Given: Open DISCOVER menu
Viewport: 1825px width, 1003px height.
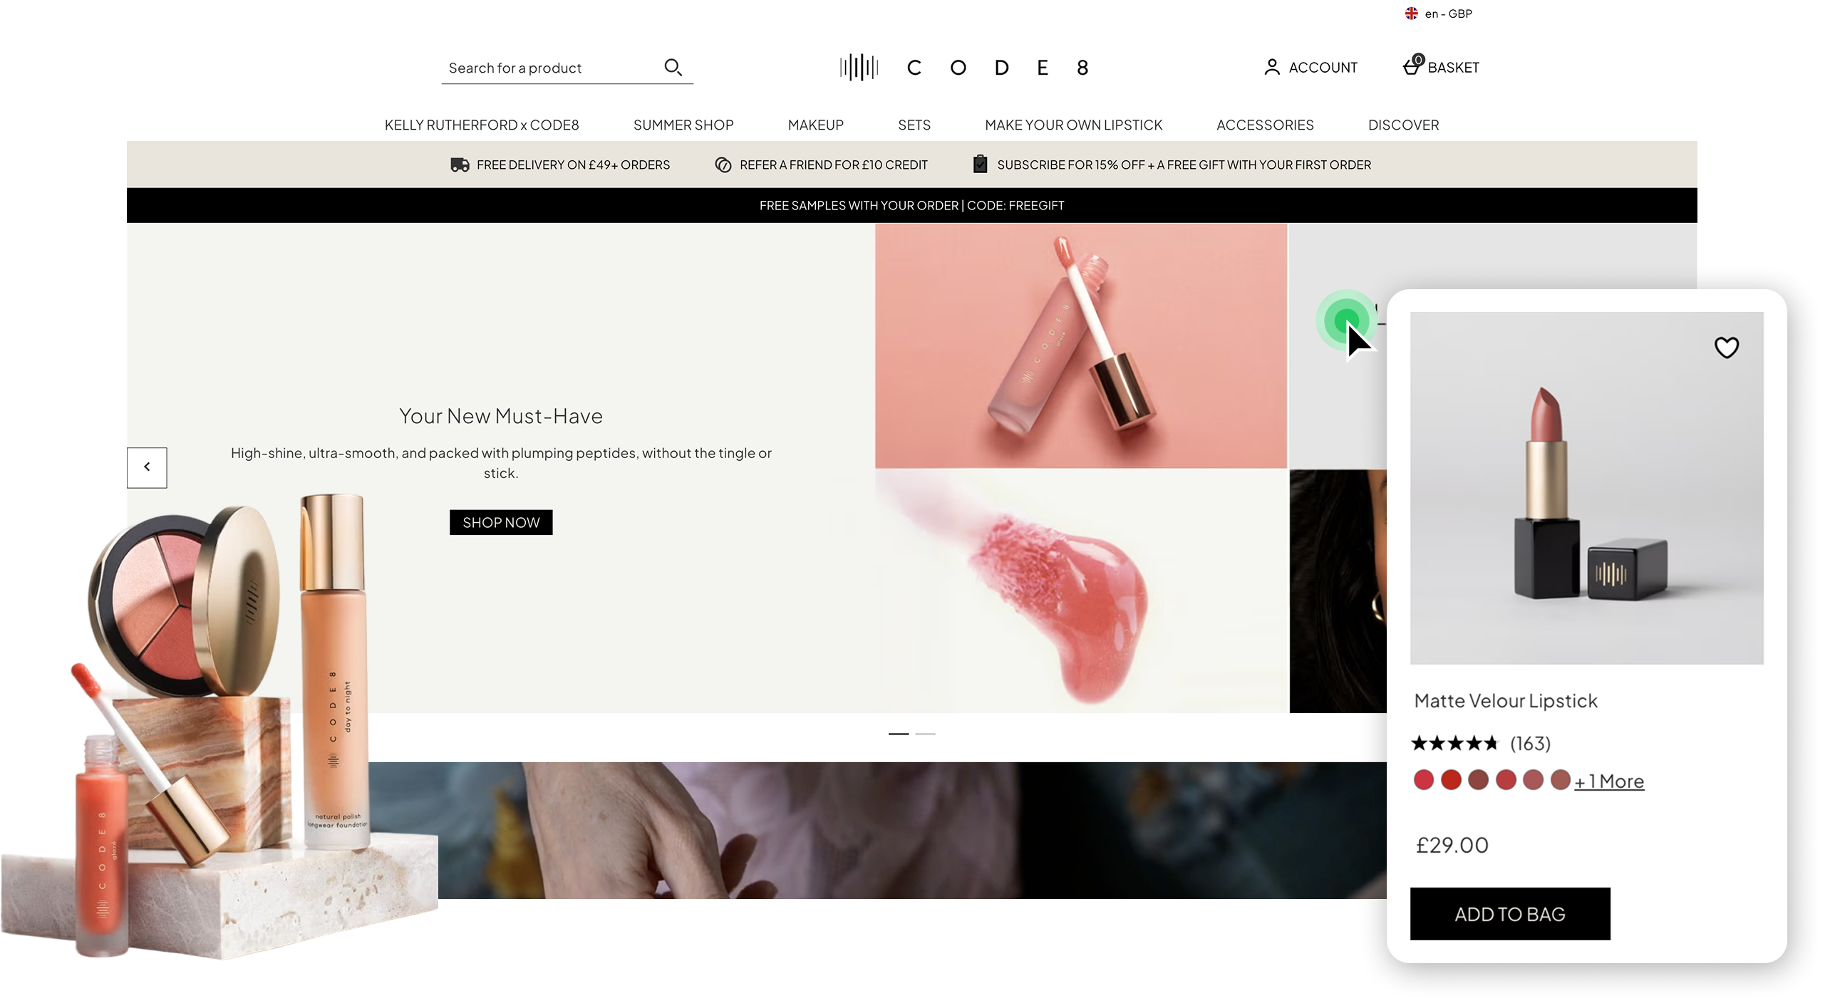Looking at the screenshot, I should click(x=1403, y=125).
